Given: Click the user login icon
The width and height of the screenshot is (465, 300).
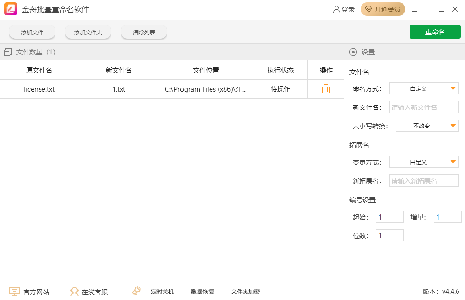Looking at the screenshot, I should [x=336, y=9].
